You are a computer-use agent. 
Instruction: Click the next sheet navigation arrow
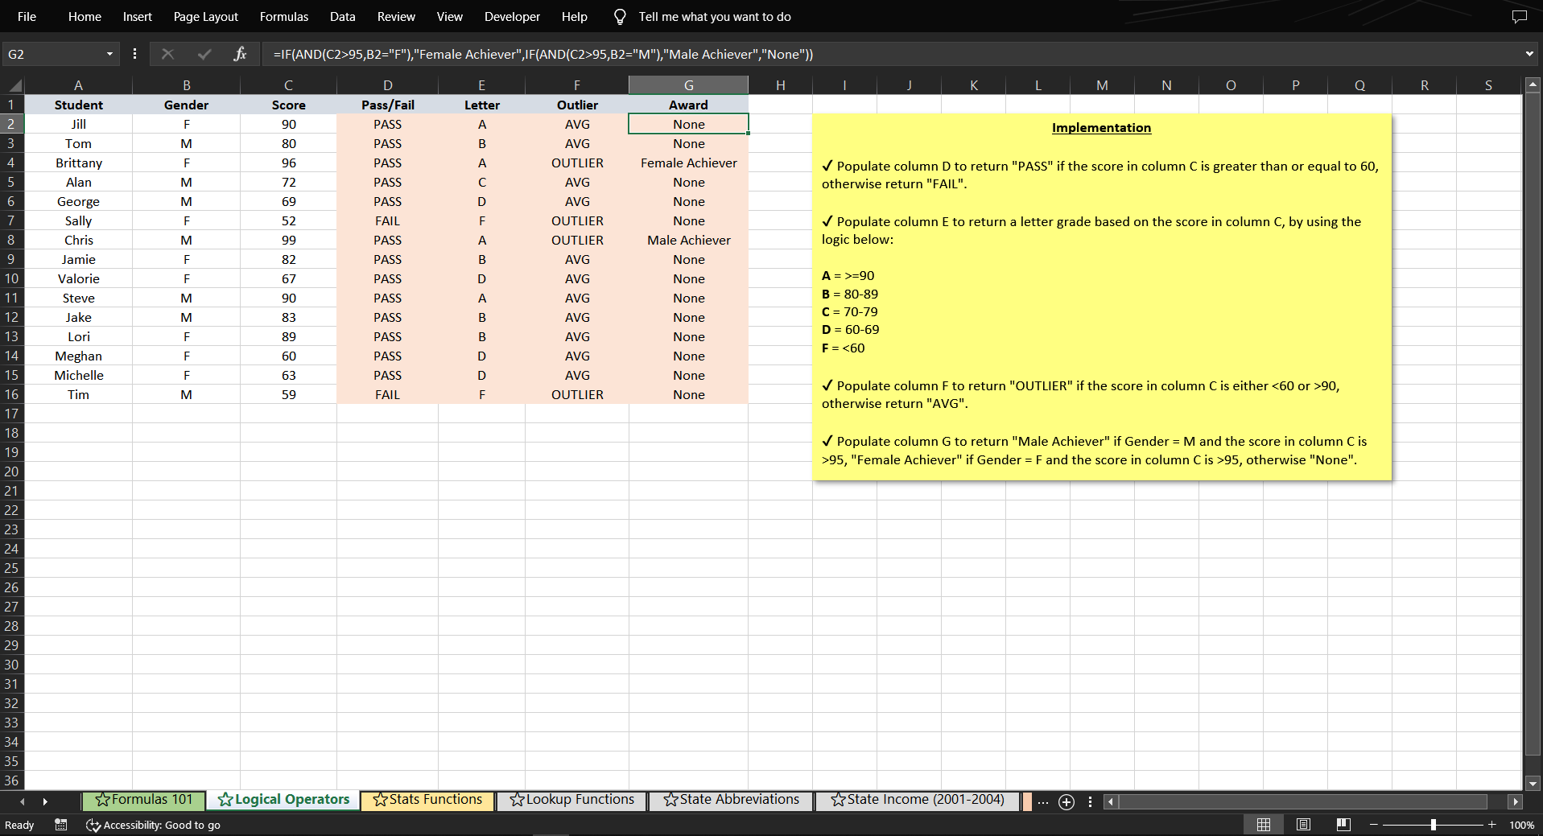click(x=45, y=801)
